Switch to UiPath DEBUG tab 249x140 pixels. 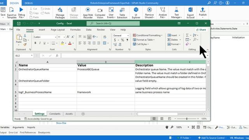29,3
